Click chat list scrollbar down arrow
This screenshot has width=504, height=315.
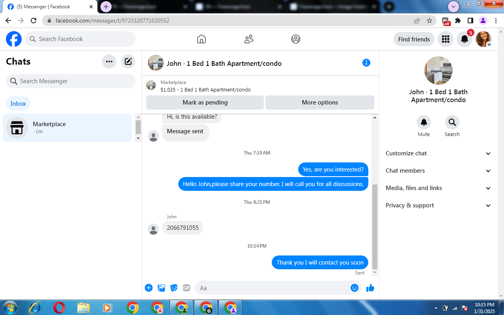[x=138, y=138]
